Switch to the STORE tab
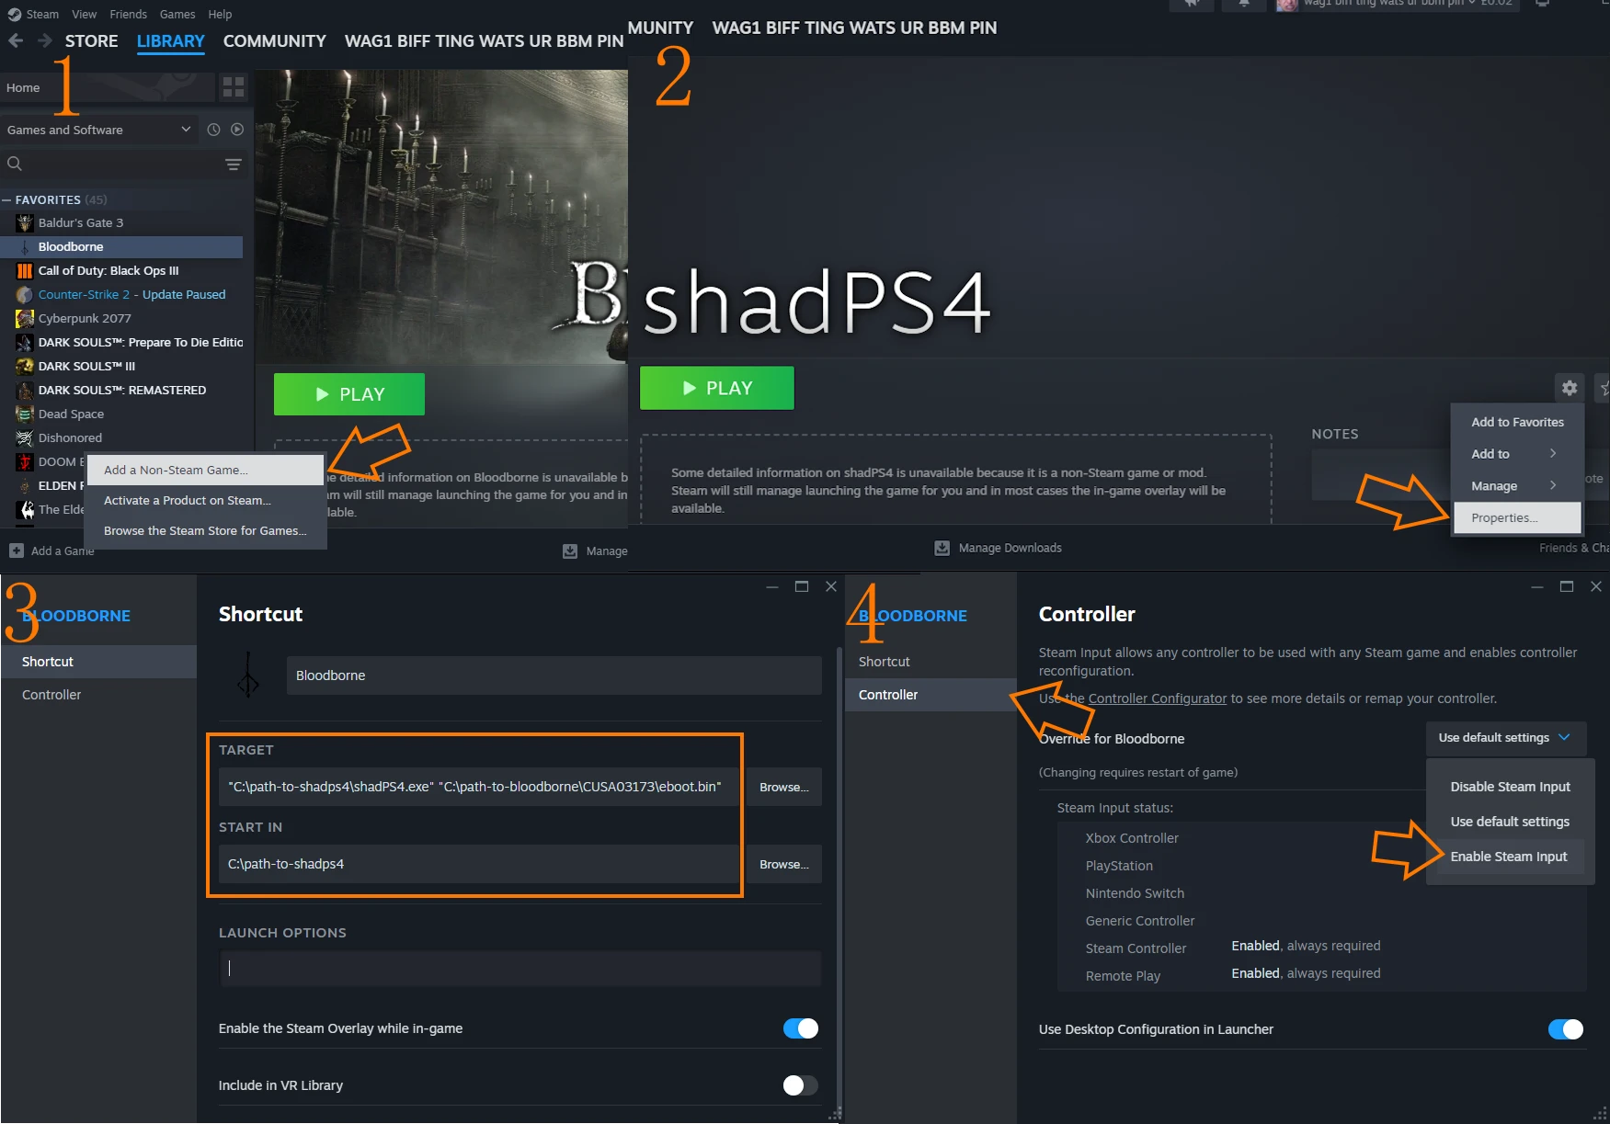Viewport: 1610px width, 1124px height. tap(91, 40)
